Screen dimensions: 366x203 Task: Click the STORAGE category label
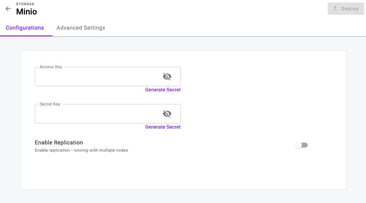point(25,4)
